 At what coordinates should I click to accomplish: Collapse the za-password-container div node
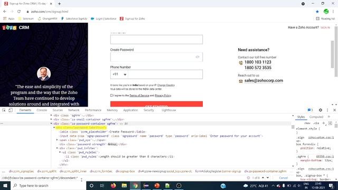(x=51, y=123)
